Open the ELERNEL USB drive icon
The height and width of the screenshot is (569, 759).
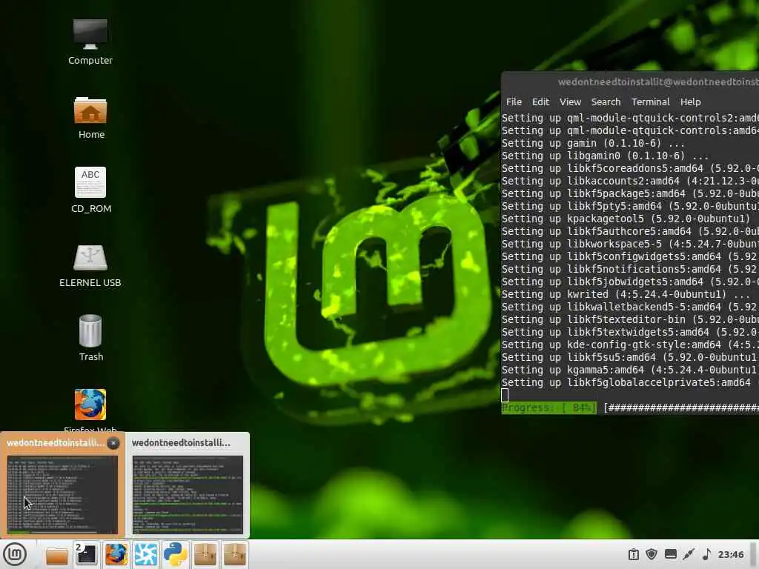pos(90,266)
